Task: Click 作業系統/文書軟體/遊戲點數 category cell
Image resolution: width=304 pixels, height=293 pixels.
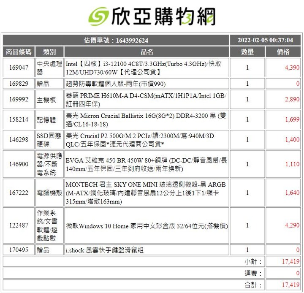Action: point(49,225)
